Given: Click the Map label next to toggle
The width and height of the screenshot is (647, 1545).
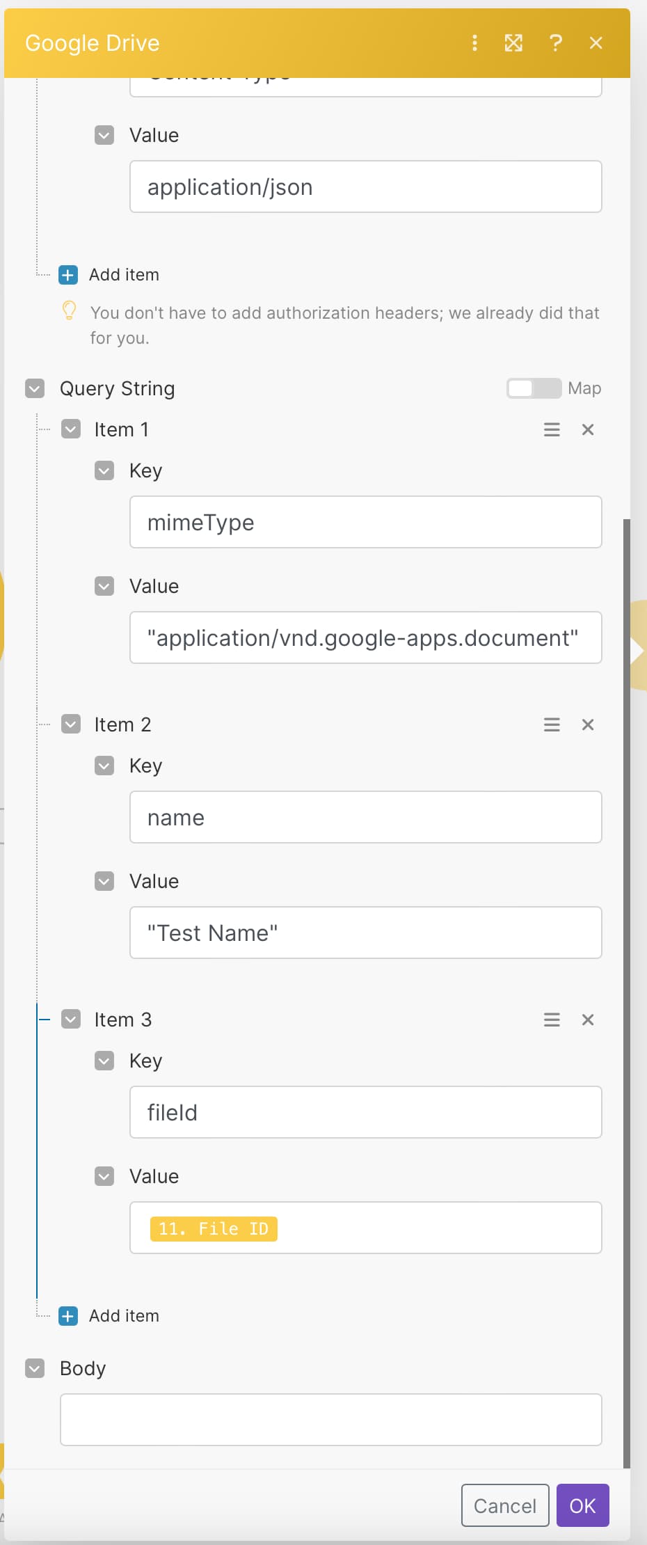Looking at the screenshot, I should tap(584, 388).
